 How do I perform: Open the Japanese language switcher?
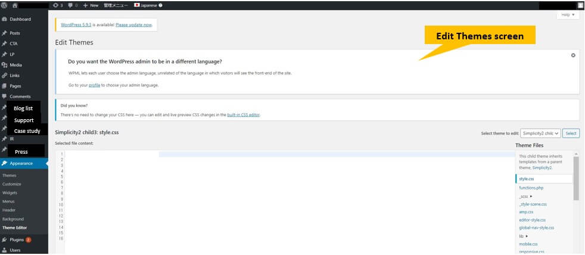146,5
